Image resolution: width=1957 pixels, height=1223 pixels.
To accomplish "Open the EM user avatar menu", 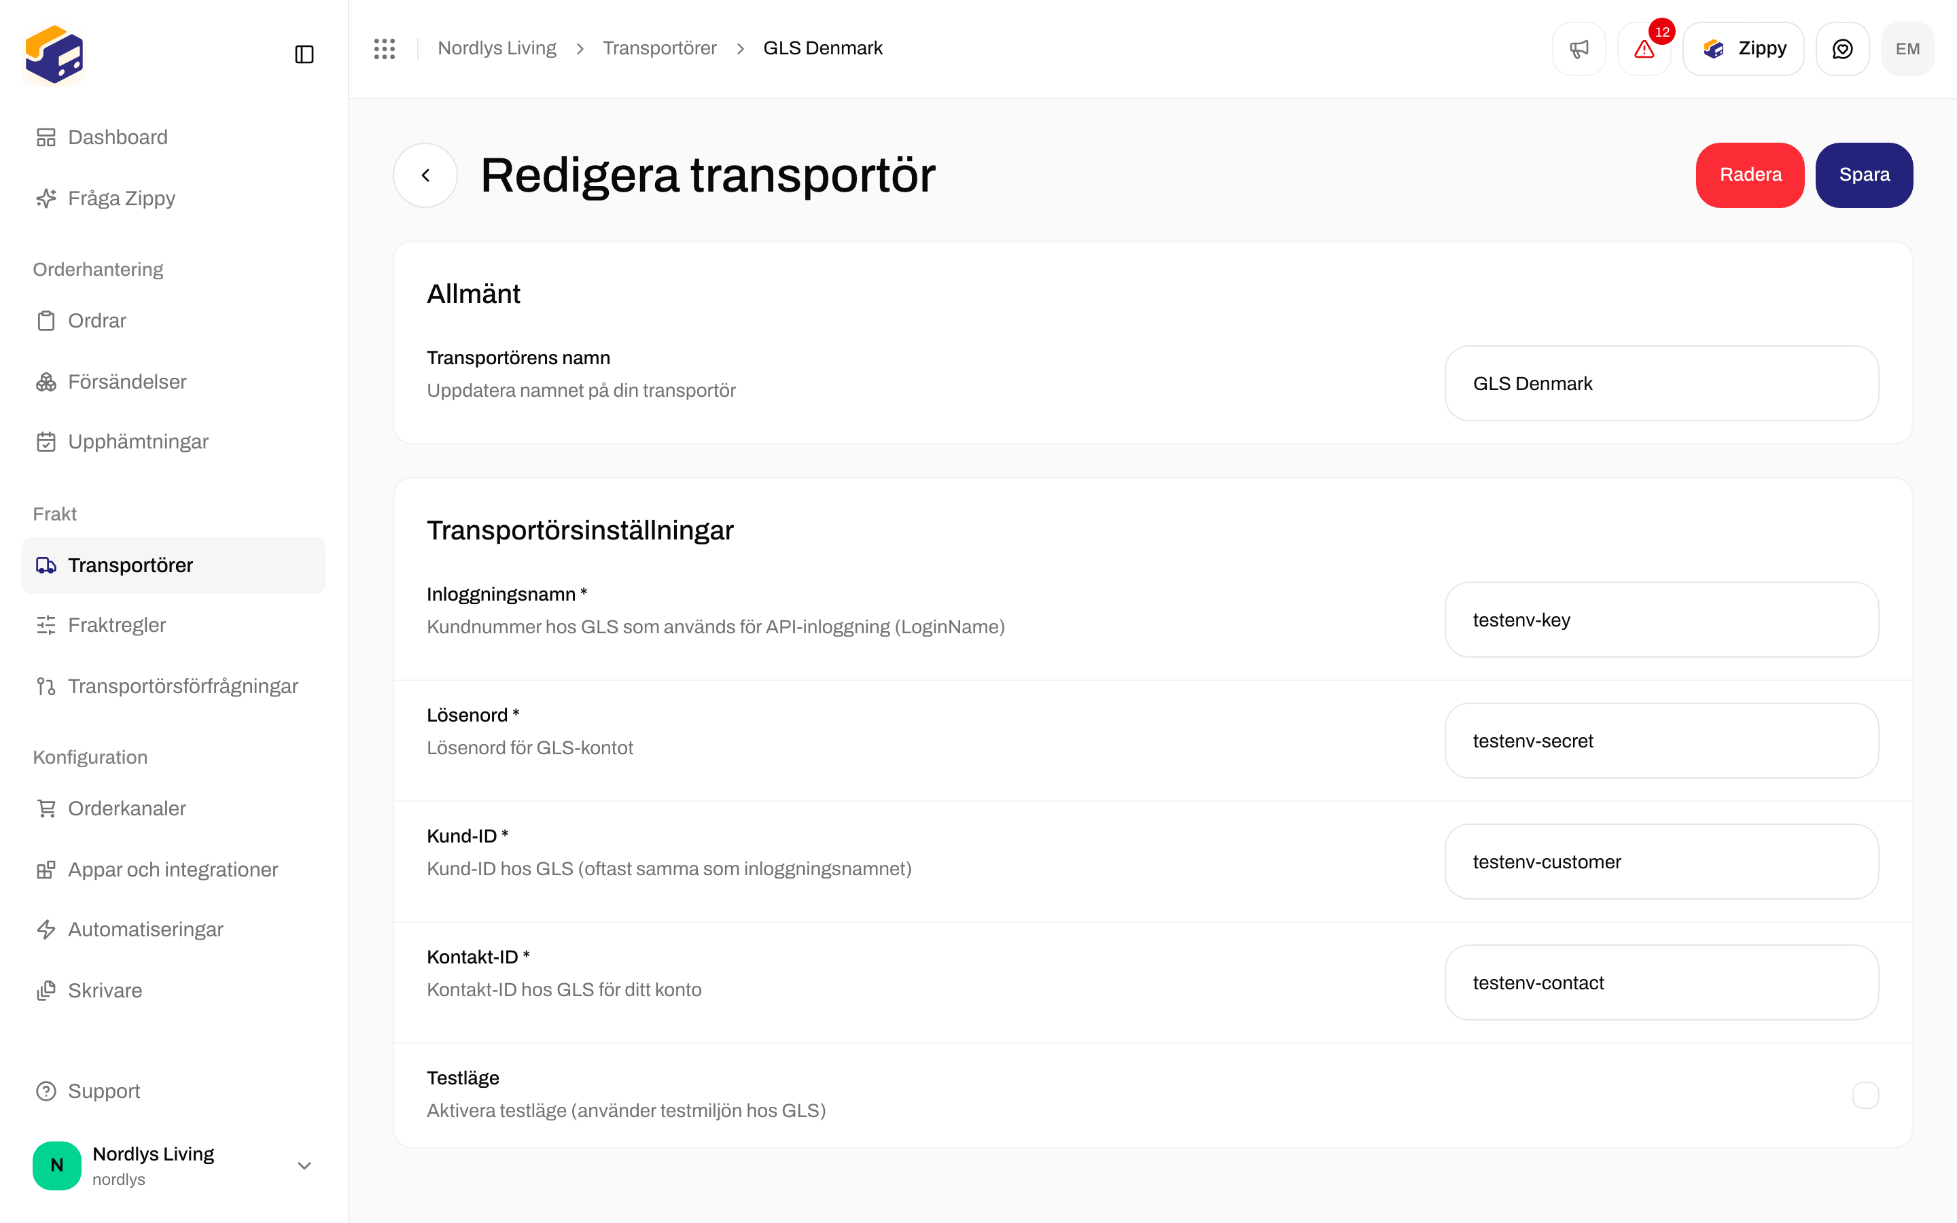I will tap(1907, 48).
